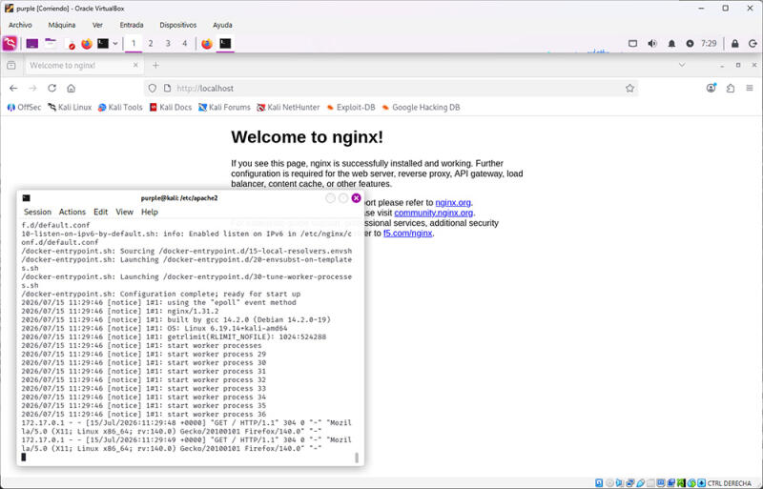
Task: Click the volume speaker tray icon
Action: point(652,43)
